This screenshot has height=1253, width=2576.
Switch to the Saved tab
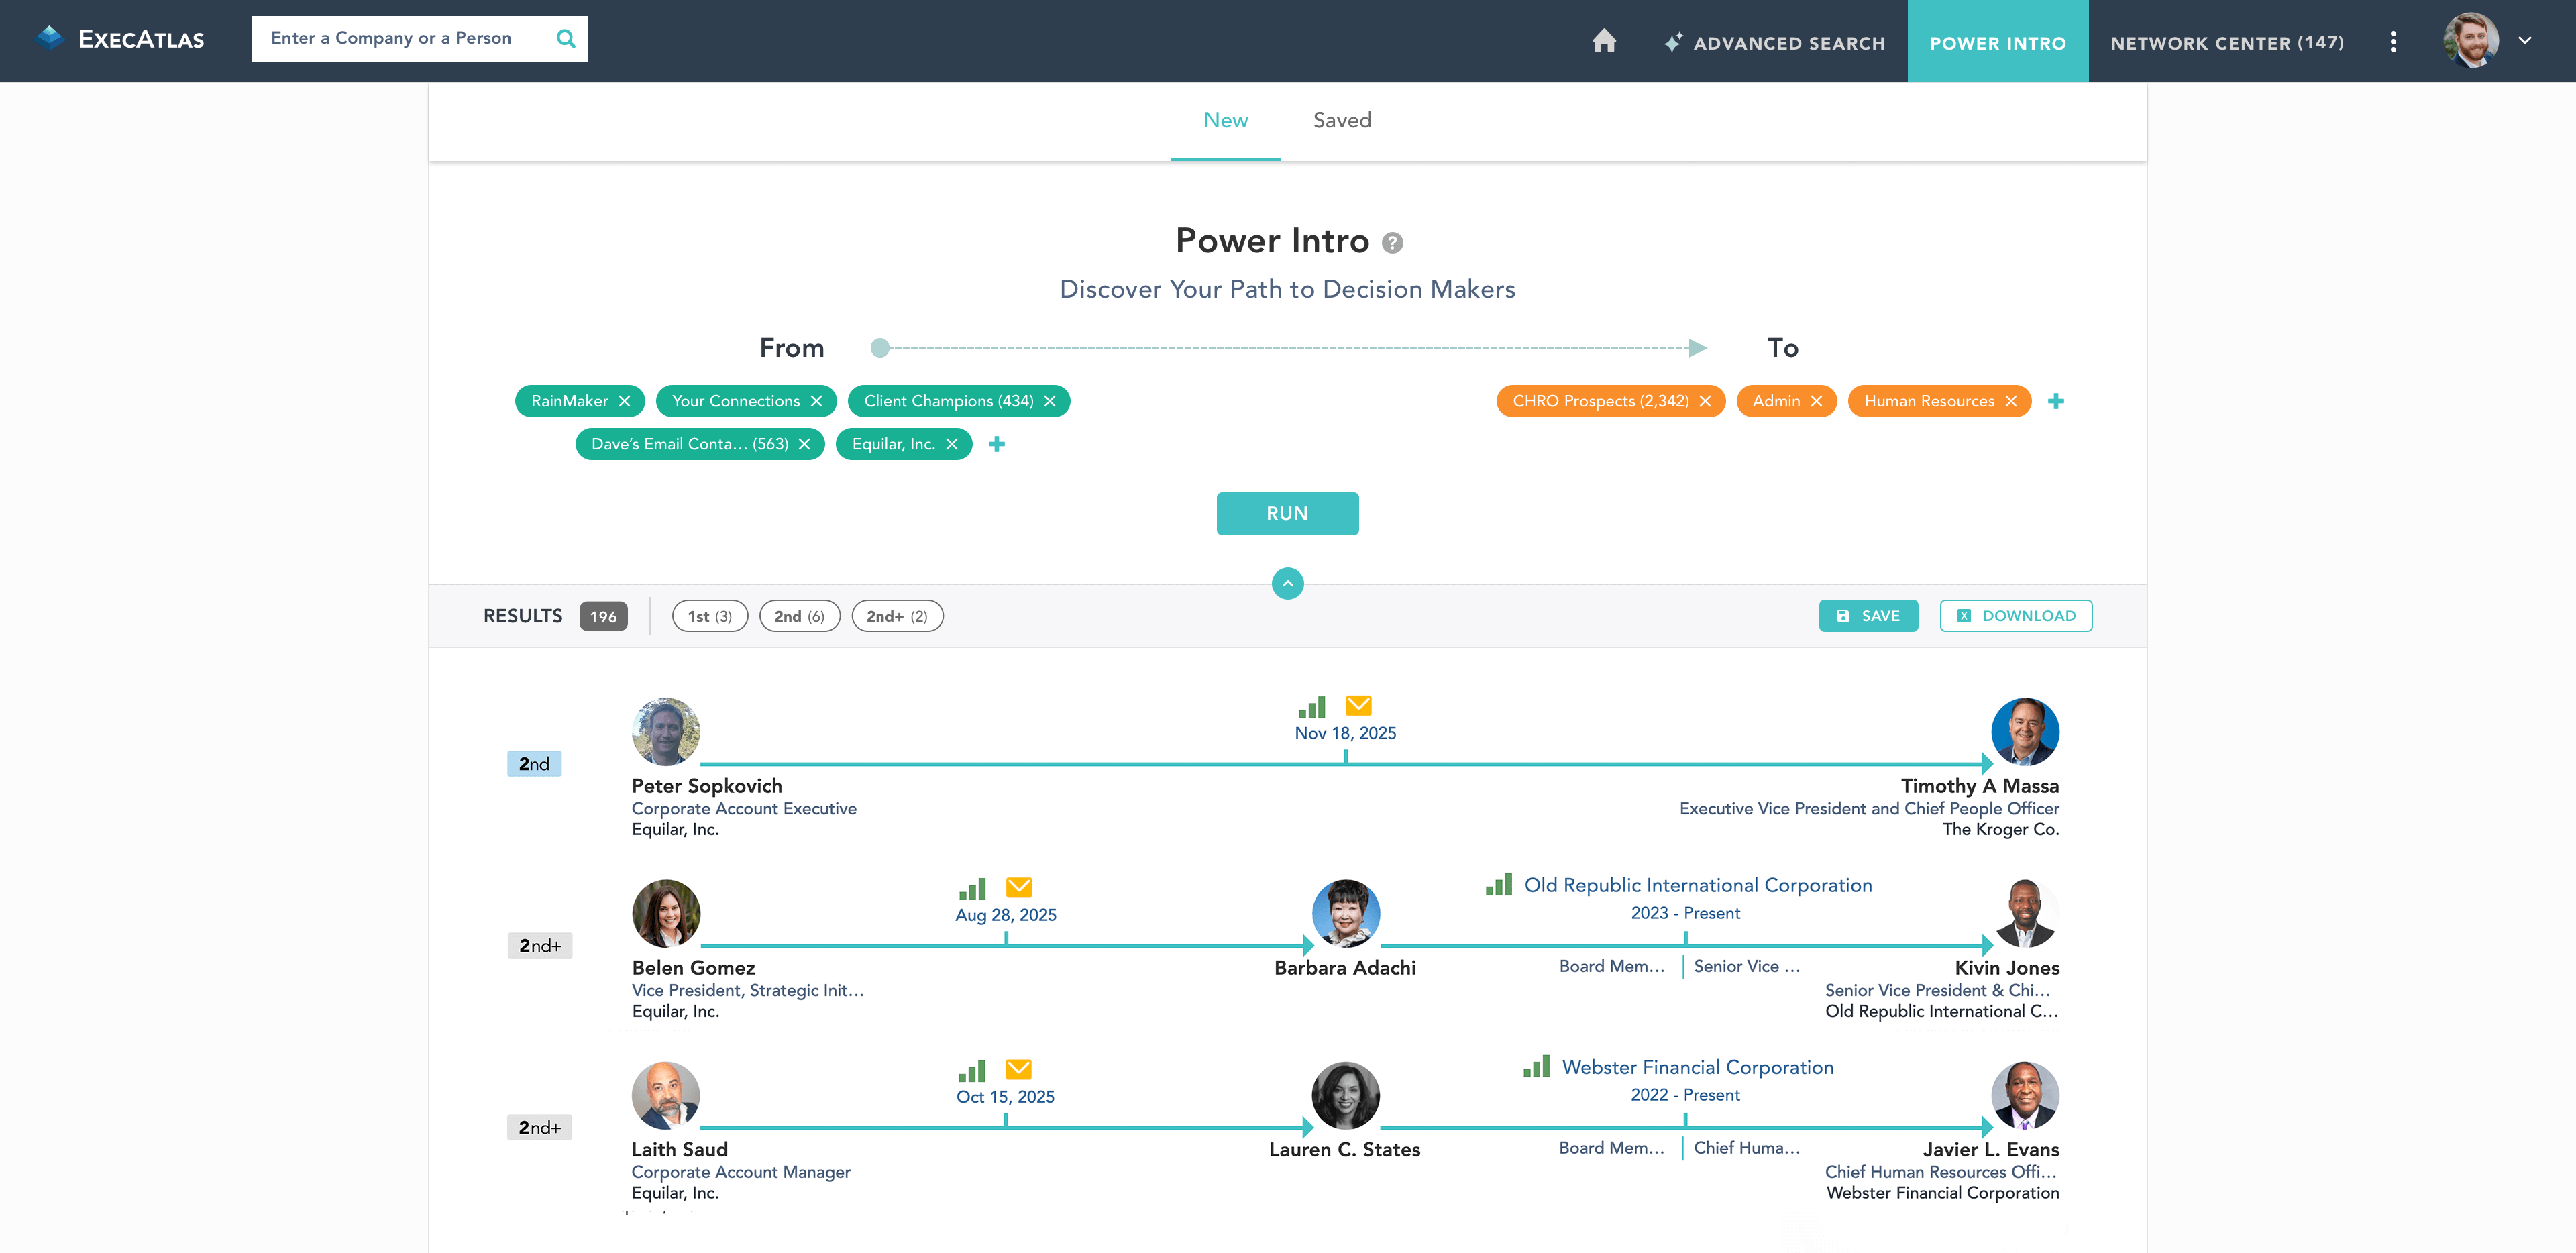pos(1341,120)
